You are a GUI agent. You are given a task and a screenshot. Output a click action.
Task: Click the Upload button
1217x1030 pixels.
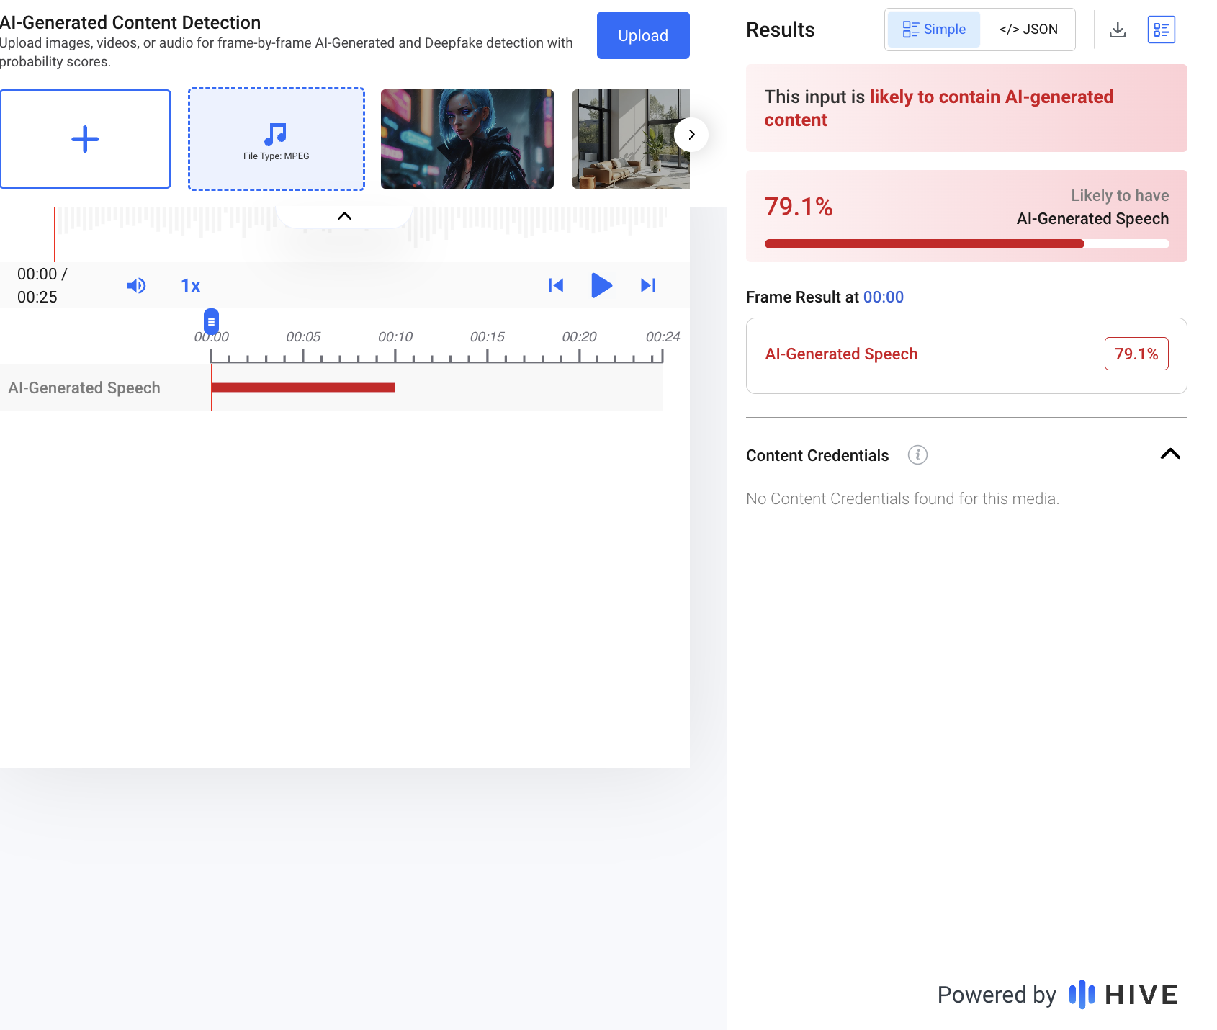click(643, 35)
